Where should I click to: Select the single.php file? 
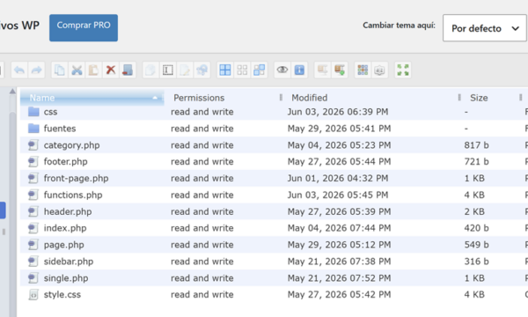click(274, 278)
